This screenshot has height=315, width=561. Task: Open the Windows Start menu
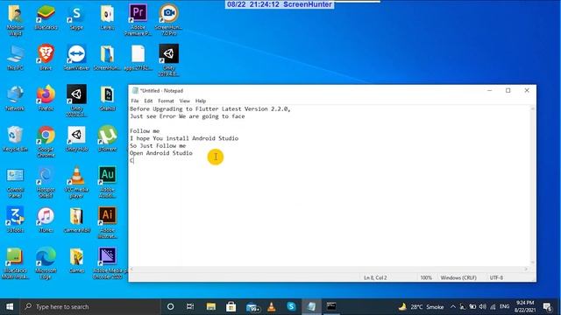(10, 306)
